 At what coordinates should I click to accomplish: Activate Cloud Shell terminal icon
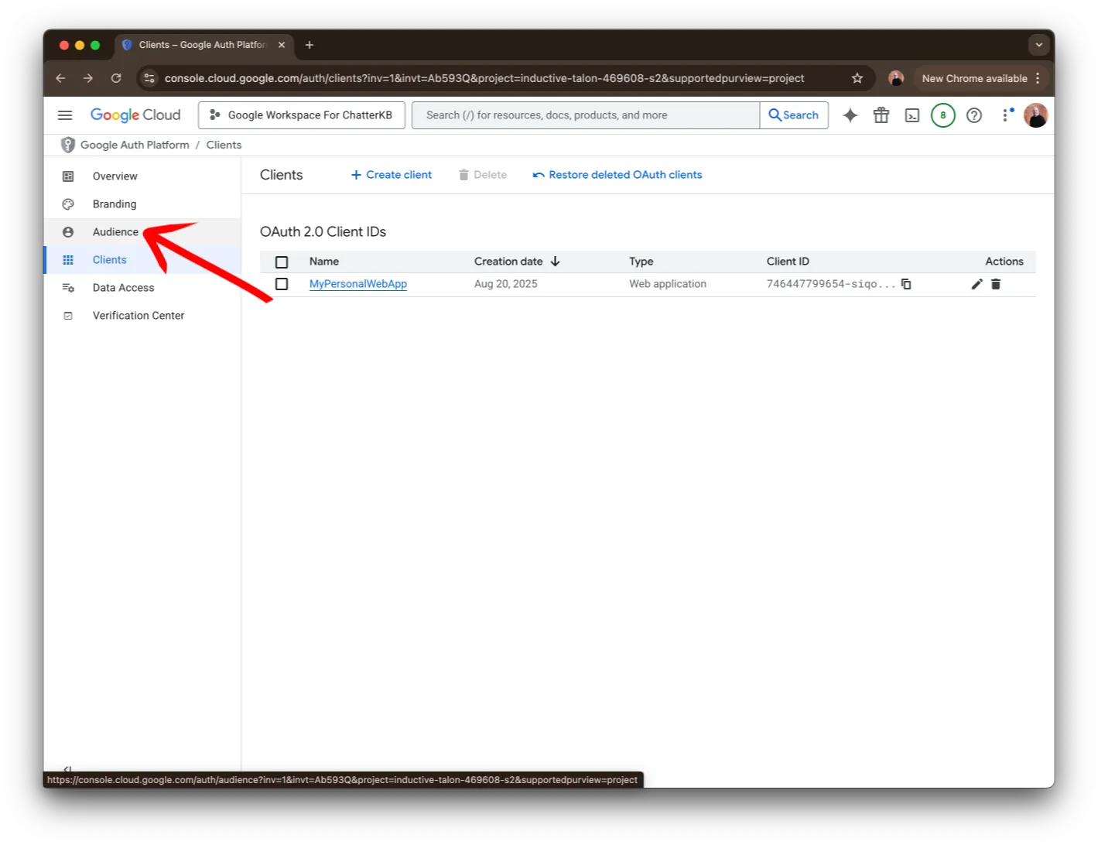912,115
